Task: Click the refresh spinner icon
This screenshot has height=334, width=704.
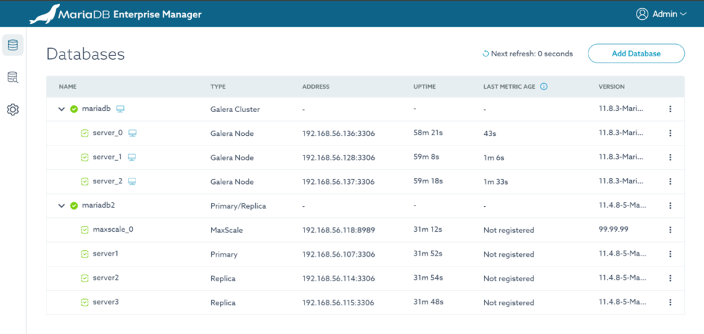Action: coord(485,54)
